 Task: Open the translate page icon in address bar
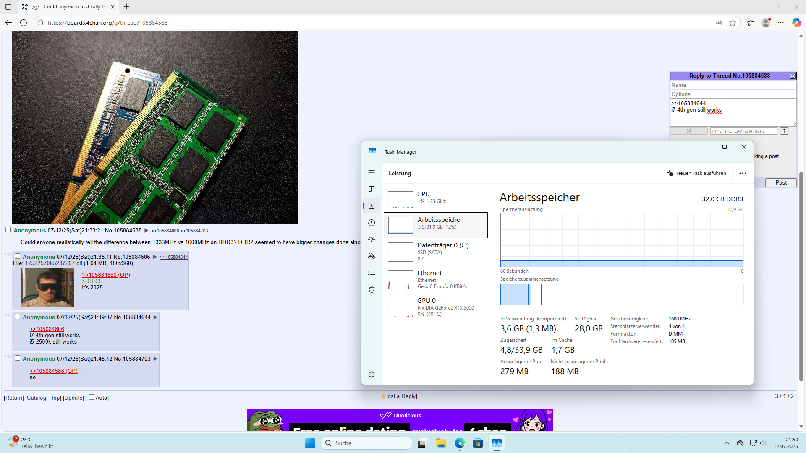point(719,23)
